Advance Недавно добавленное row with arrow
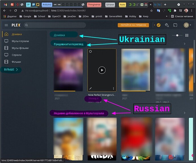 pos(185,113)
